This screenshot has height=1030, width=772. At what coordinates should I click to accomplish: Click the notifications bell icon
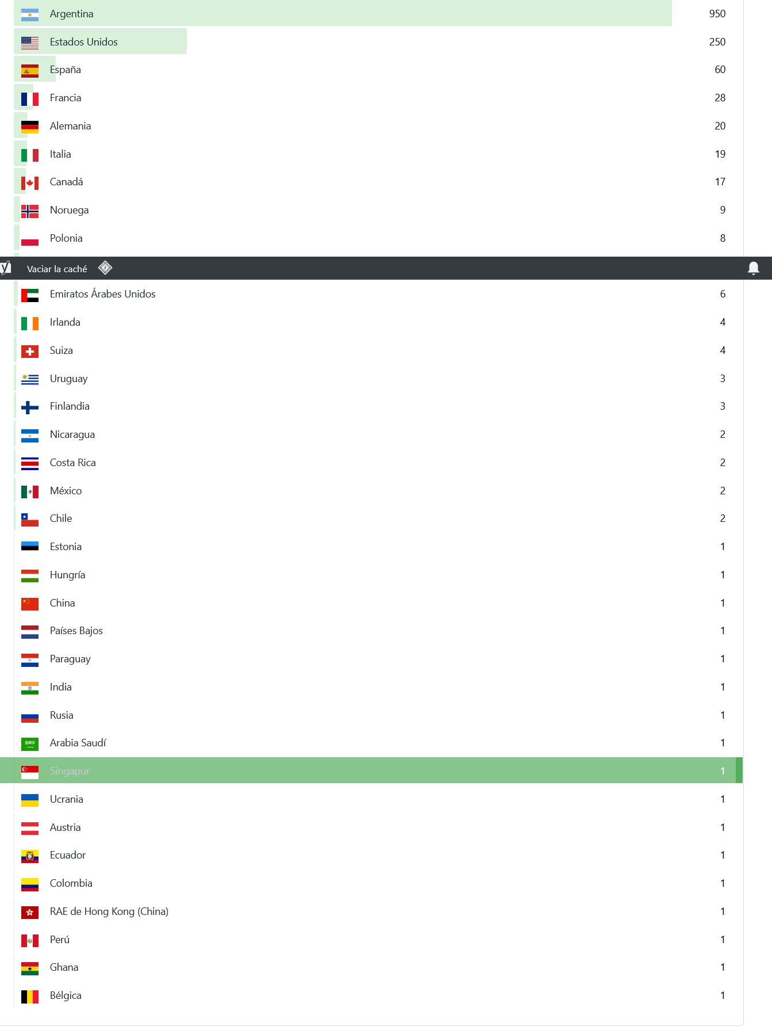(x=753, y=268)
